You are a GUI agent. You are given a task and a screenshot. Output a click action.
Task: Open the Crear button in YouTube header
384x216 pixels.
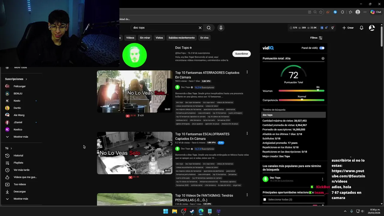pos(348,28)
